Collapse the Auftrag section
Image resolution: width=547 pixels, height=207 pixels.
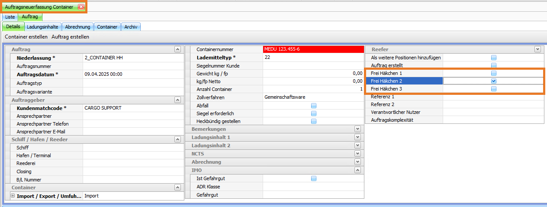click(x=177, y=49)
